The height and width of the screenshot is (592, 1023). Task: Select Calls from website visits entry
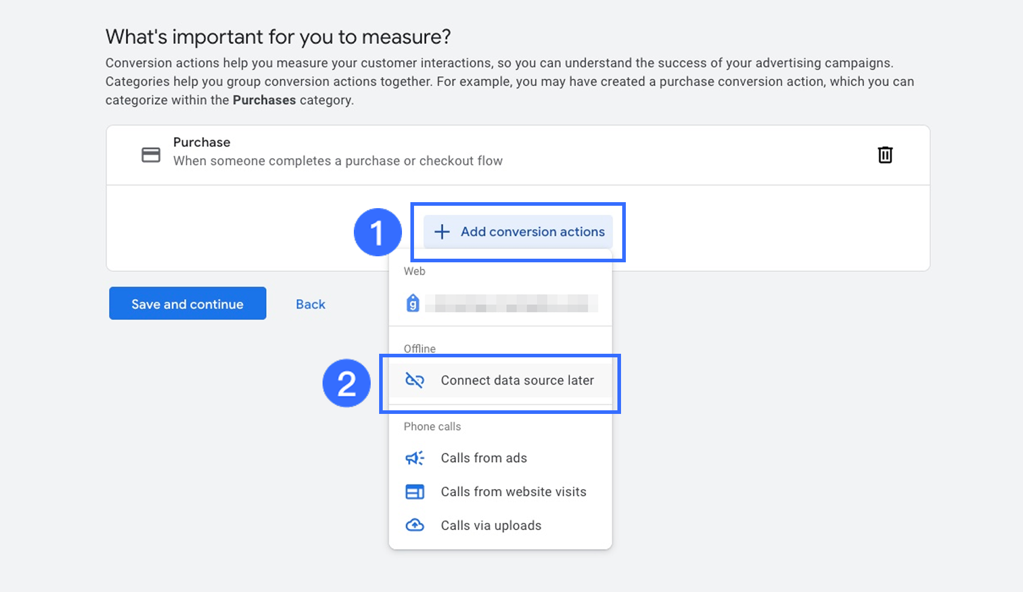pos(513,492)
